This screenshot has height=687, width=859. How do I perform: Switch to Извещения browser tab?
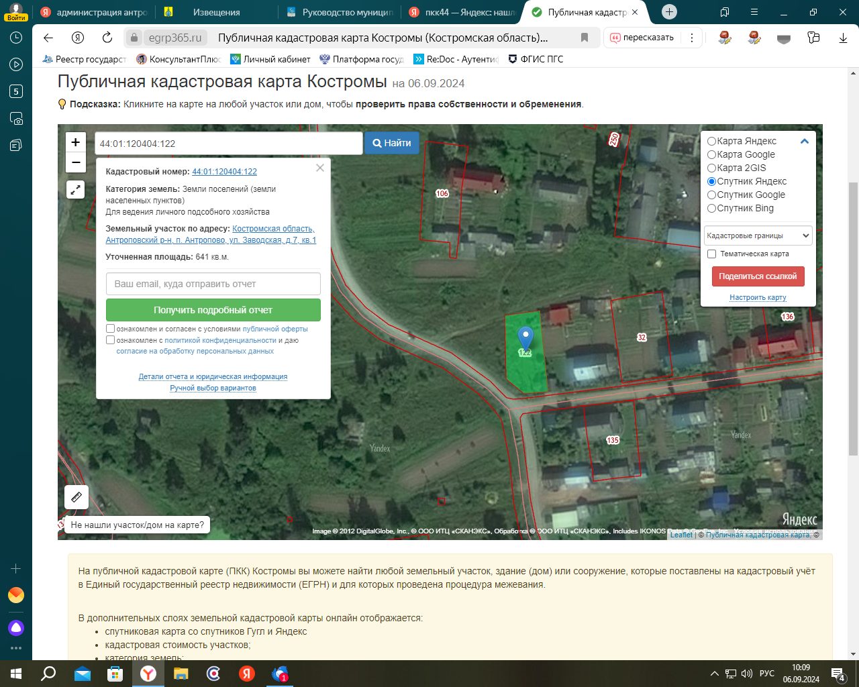(x=216, y=12)
